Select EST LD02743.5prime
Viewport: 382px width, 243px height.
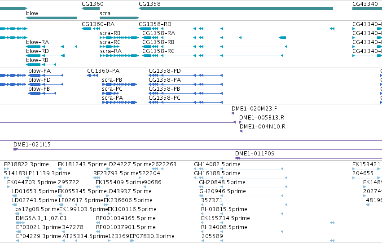tap(35, 200)
